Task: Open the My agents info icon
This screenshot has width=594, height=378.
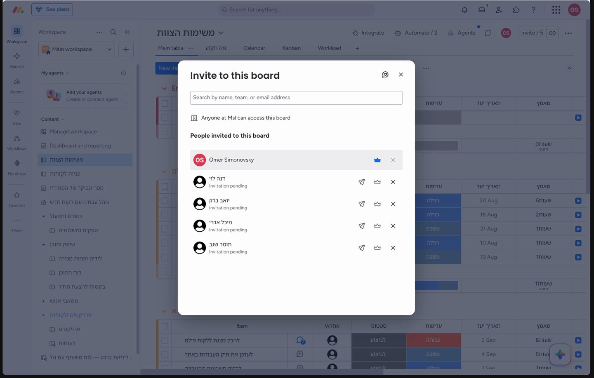Action: point(123,73)
